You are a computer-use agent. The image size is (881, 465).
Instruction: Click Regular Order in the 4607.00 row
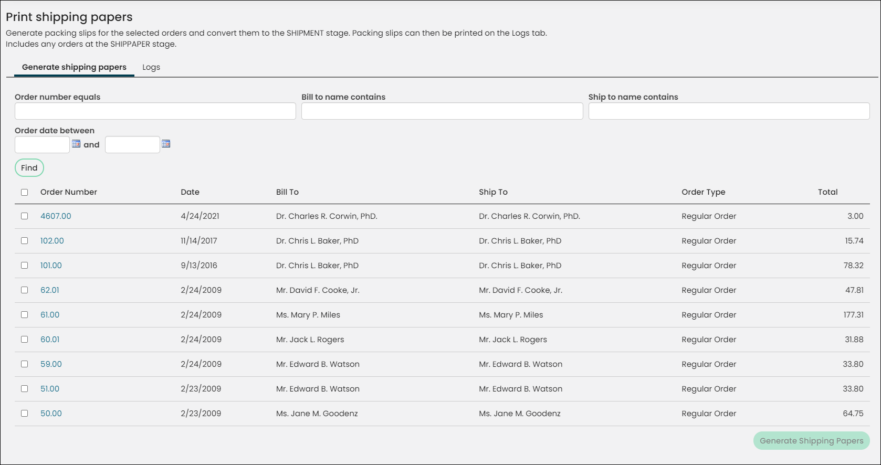tap(709, 216)
